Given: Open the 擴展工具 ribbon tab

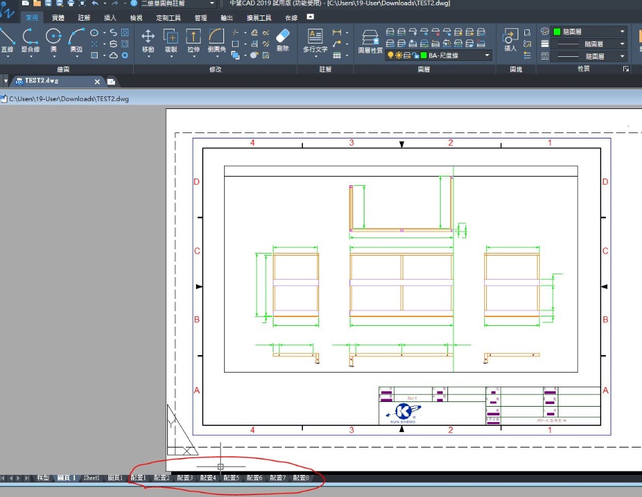Looking at the screenshot, I should click(x=259, y=17).
